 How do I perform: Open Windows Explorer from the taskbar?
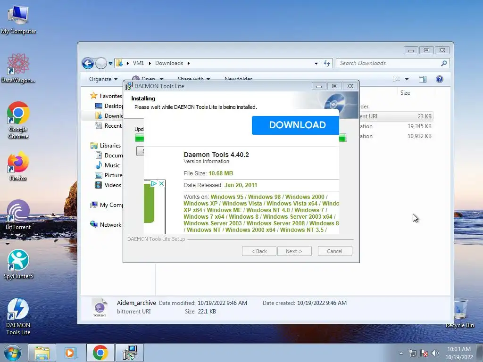click(x=42, y=353)
